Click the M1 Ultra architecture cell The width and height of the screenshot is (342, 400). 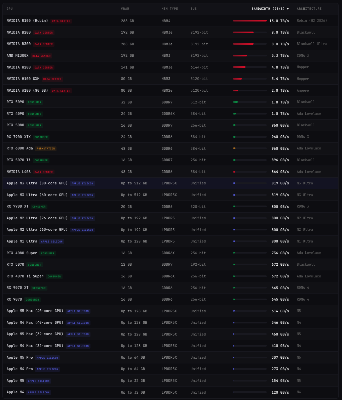pyautogui.click(x=305, y=241)
